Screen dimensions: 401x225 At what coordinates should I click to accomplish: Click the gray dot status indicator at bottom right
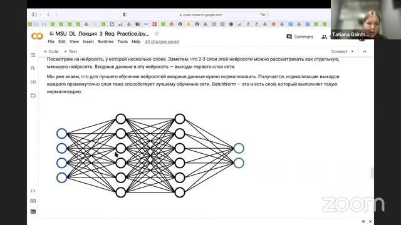click(x=363, y=221)
